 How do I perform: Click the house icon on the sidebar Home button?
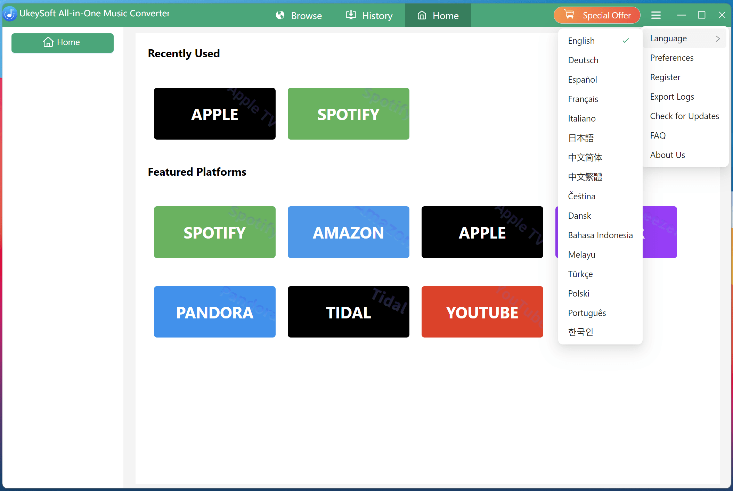[x=48, y=42]
